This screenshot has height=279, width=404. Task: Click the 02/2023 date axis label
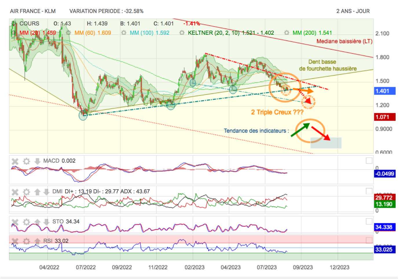[194, 267]
